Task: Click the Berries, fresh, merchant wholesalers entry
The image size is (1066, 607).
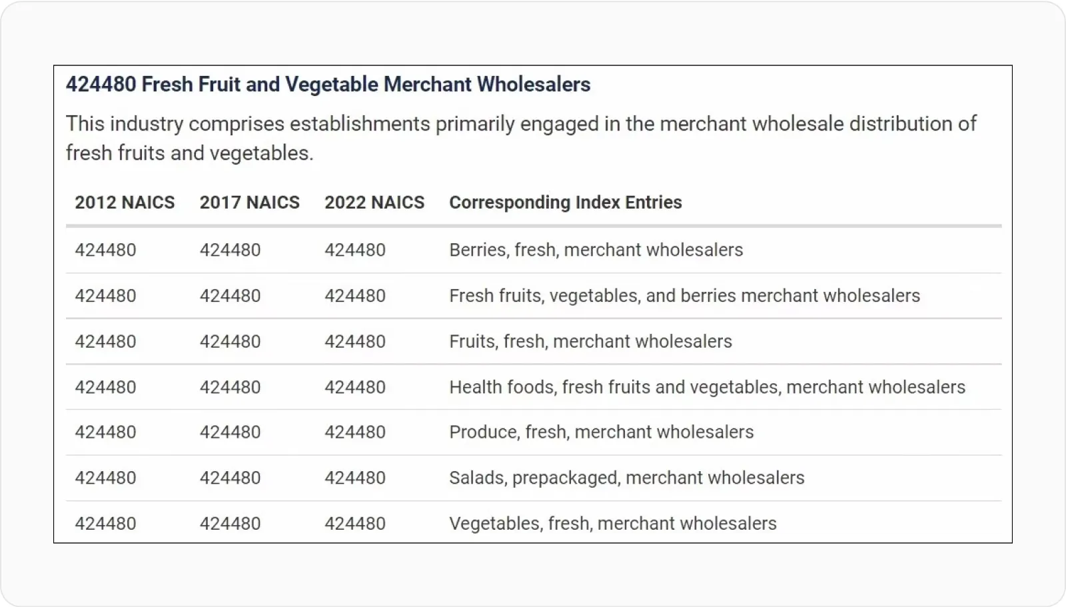Action: point(596,250)
